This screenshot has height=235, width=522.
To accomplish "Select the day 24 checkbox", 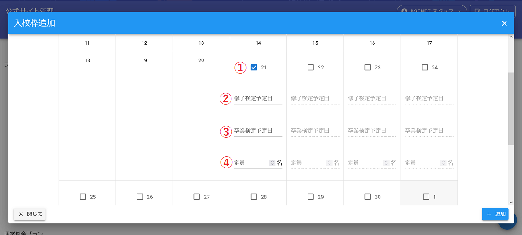I will coord(424,68).
